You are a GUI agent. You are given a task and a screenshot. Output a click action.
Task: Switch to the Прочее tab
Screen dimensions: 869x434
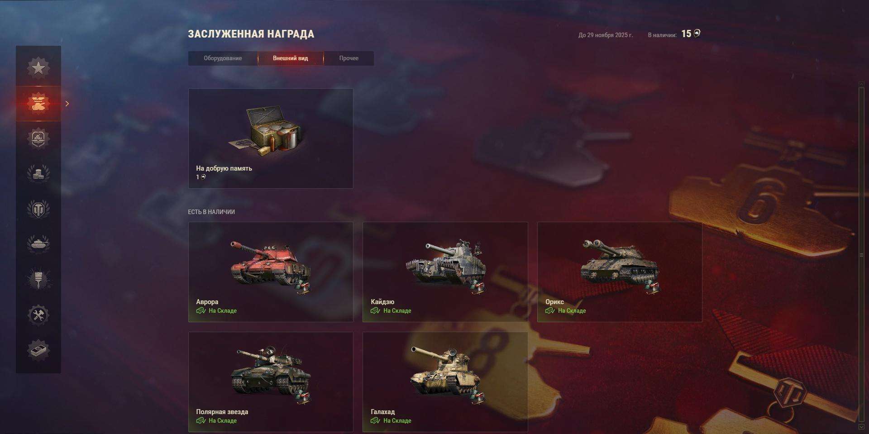coord(349,58)
